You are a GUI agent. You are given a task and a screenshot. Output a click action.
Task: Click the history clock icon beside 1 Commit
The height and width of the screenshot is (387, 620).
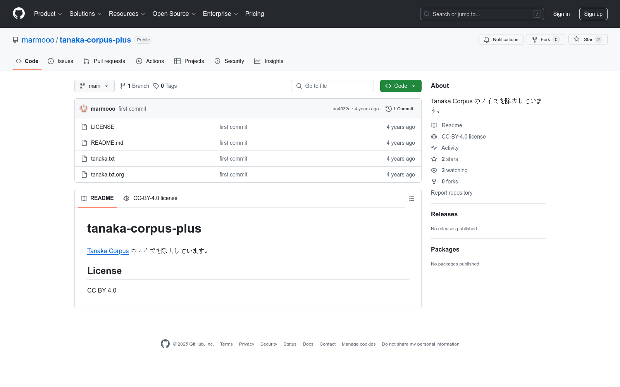click(389, 109)
